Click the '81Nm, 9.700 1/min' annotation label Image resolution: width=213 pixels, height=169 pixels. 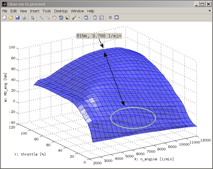(x=99, y=36)
